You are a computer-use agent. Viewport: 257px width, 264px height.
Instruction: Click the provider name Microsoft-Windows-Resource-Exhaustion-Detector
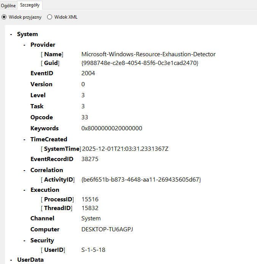148,54
